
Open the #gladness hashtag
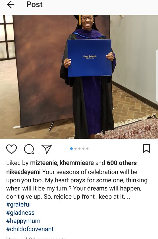pos(20,213)
